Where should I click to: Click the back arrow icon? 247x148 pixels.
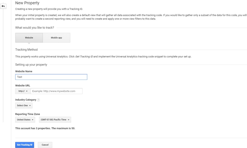(3, 6)
